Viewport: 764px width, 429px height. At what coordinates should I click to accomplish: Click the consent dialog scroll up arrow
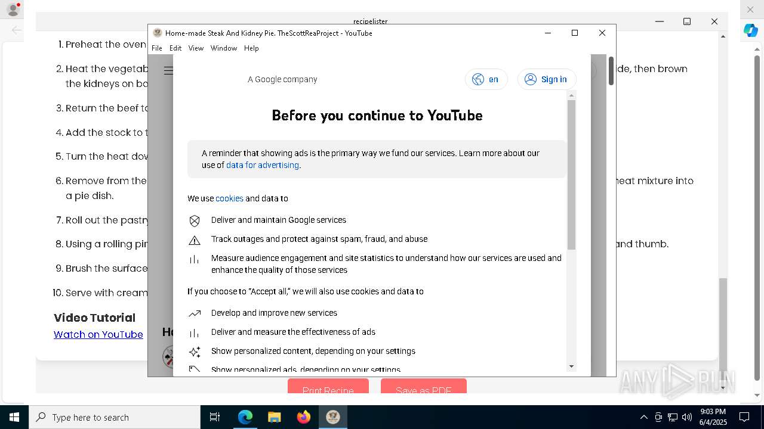571,95
